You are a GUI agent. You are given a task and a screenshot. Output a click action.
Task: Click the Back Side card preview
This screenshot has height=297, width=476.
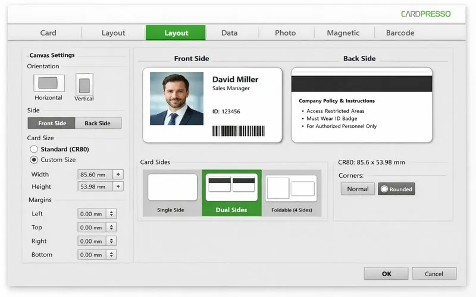361,105
